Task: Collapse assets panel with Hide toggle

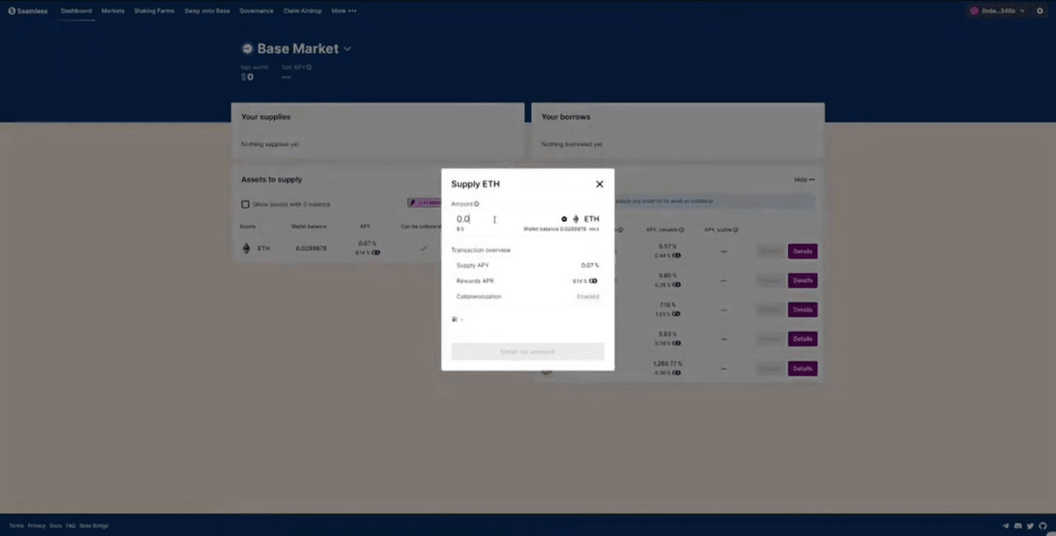Action: [x=804, y=180]
